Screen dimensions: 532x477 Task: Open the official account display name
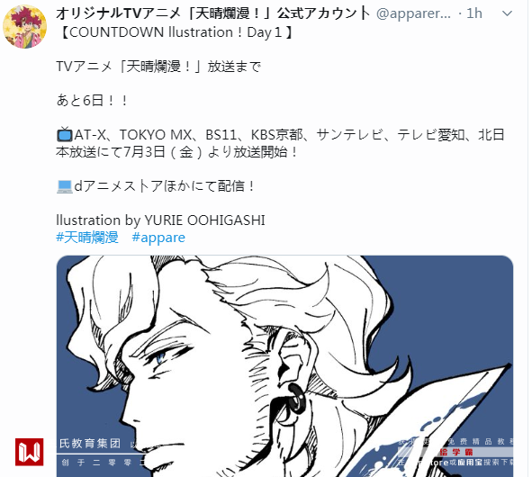pos(212,13)
